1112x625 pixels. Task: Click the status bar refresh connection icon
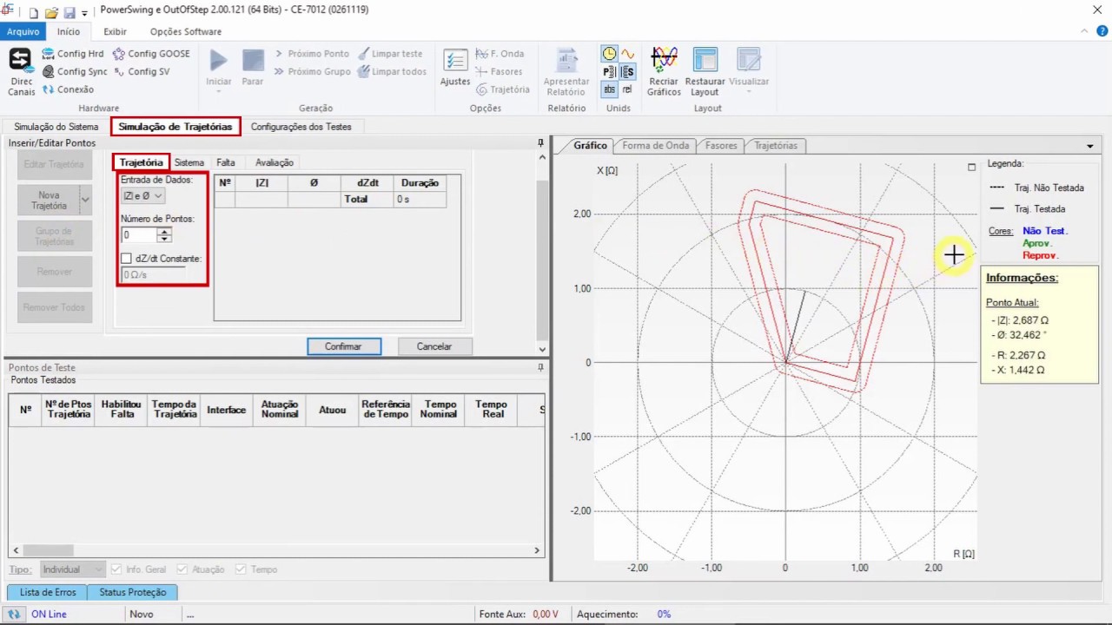pyautogui.click(x=14, y=614)
